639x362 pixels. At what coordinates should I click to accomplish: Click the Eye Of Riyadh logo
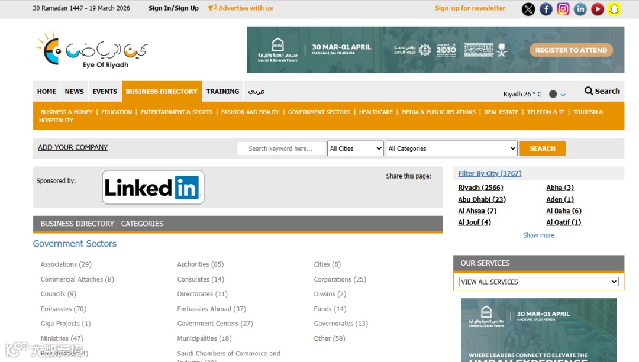[x=91, y=50]
